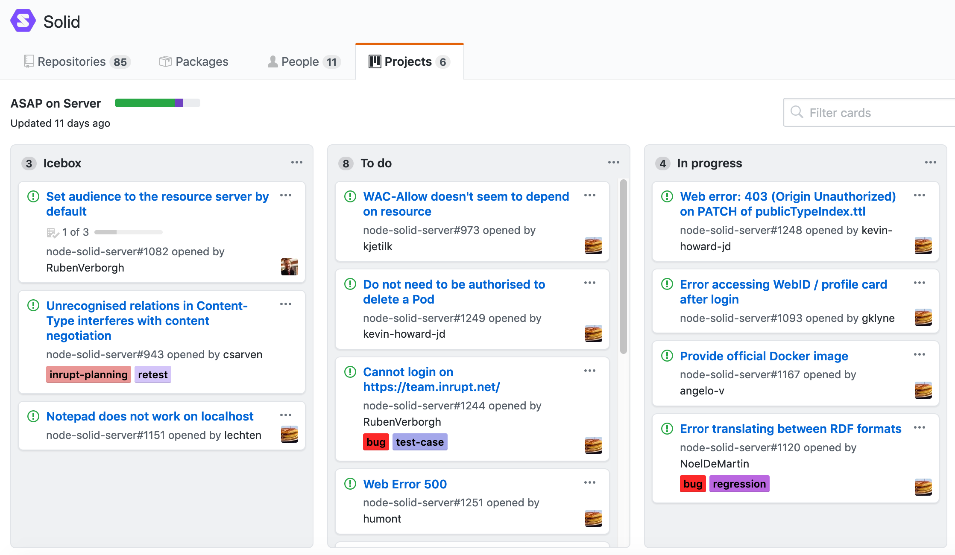Open card menu for Unrecognised relations in Content-Type

click(x=286, y=304)
